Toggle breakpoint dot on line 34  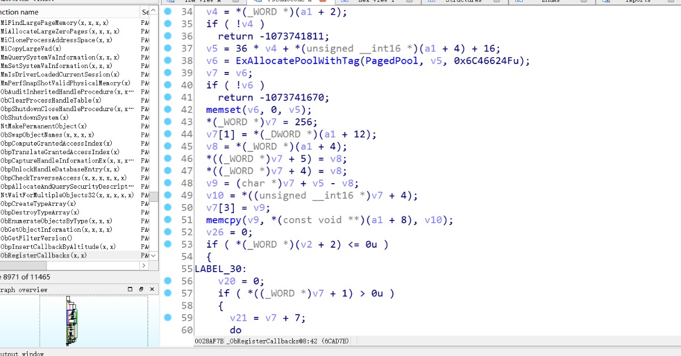tap(168, 11)
